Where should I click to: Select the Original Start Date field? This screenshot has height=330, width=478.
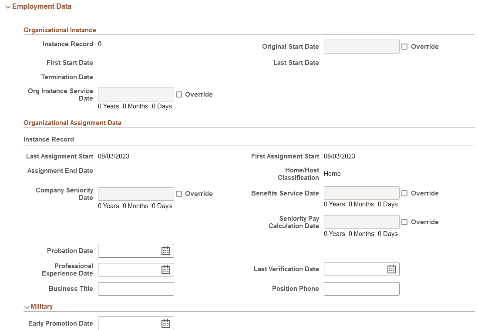360,47
